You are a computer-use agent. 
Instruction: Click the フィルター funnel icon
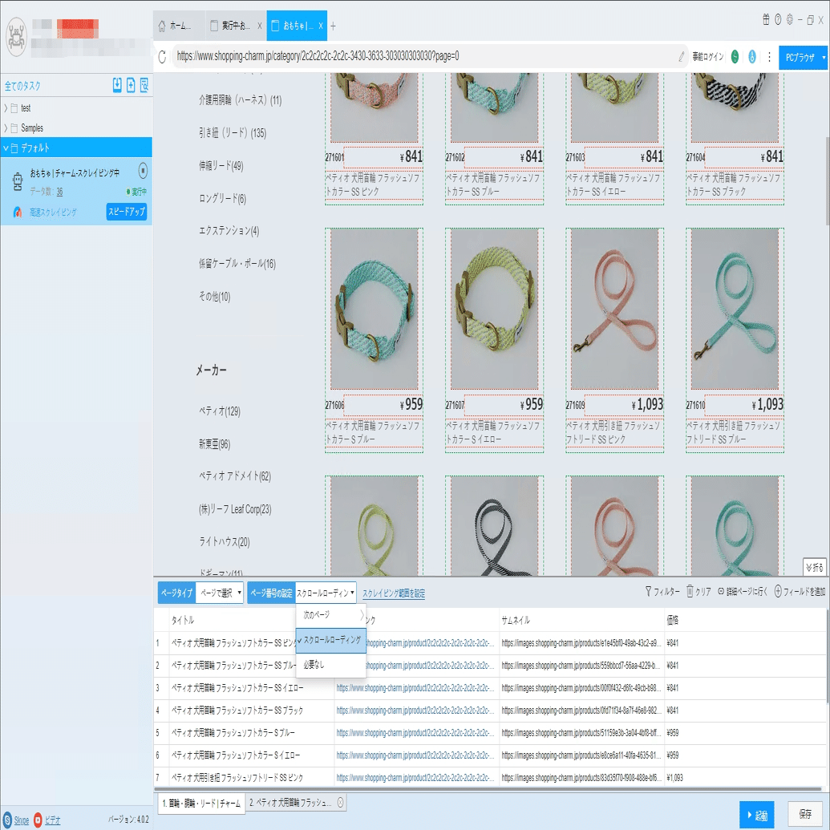pyautogui.click(x=649, y=591)
